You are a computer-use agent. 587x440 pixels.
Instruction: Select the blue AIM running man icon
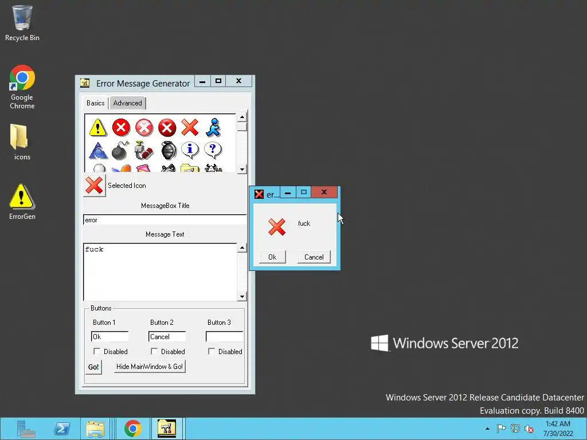pyautogui.click(x=213, y=128)
